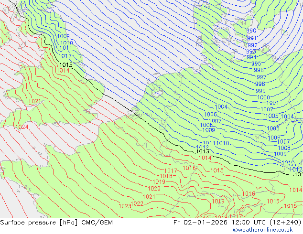Select the red 1024 isobar label

22,127
